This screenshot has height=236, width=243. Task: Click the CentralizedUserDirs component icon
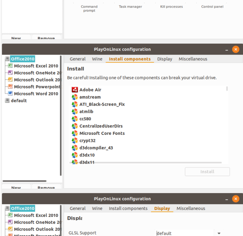(x=75, y=126)
